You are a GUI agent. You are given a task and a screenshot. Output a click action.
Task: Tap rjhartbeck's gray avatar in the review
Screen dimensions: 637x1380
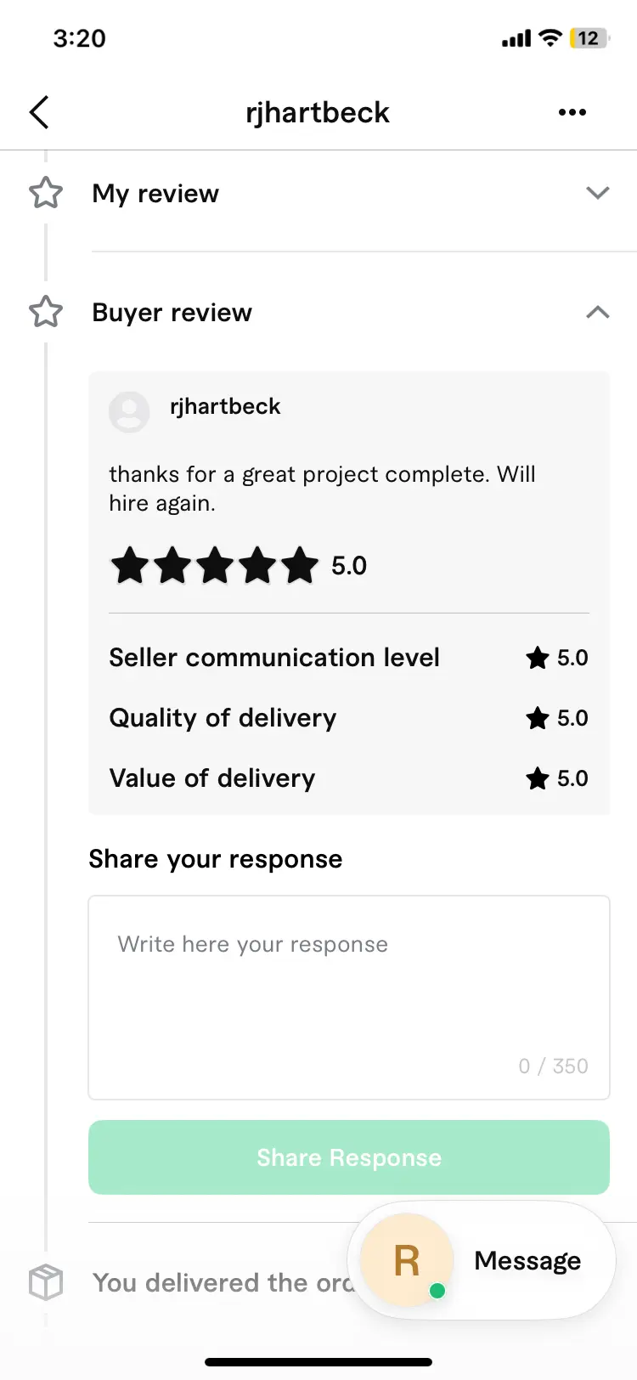pyautogui.click(x=129, y=412)
